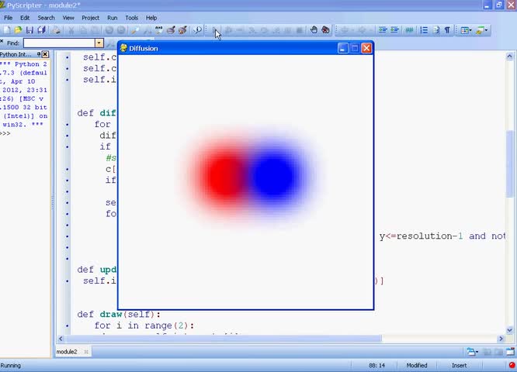Open the Tools menu
Image resolution: width=517 pixels, height=372 pixels.
(131, 18)
